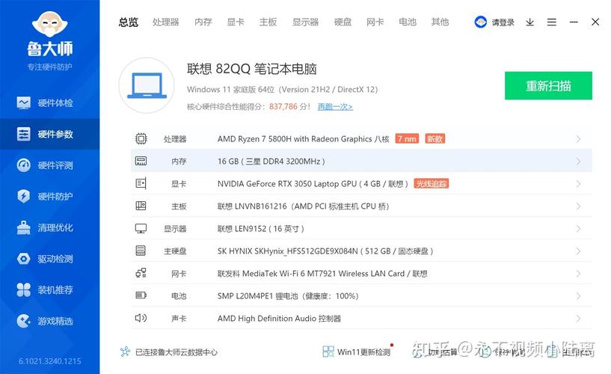
Task: Expand the 网卡 row chevron
Action: (578, 274)
